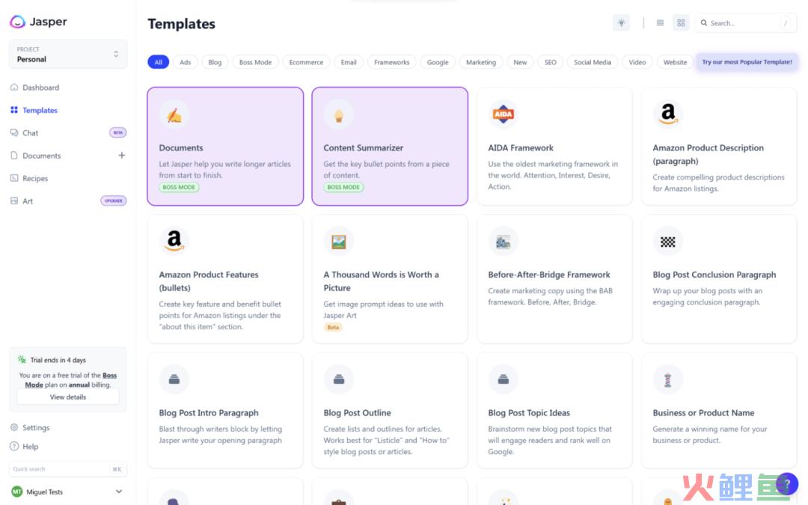Open the Settings sidebar link
Screen dimensions: 808x505
[36, 427]
